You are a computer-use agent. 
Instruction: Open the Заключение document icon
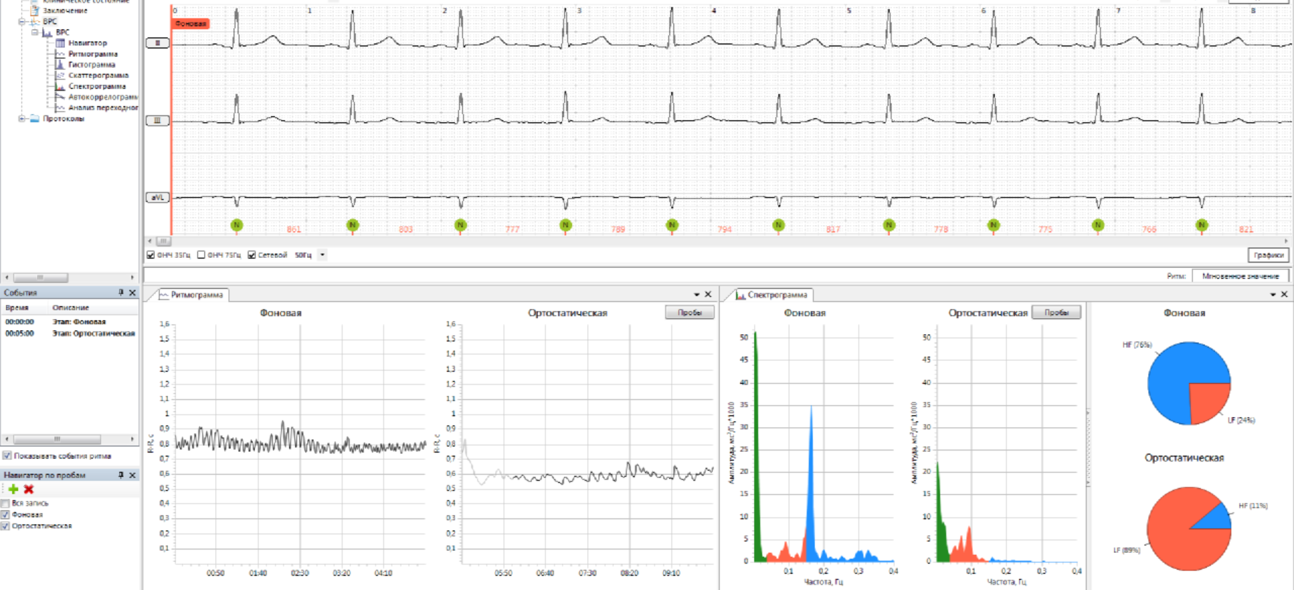[x=35, y=10]
